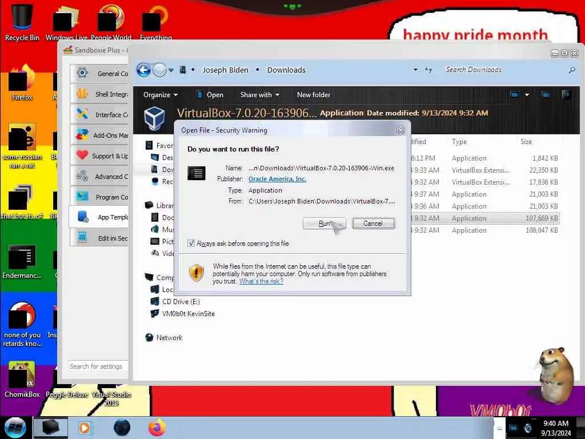Click the Explorer help icon
This screenshot has width=585, height=439.
tap(566, 95)
